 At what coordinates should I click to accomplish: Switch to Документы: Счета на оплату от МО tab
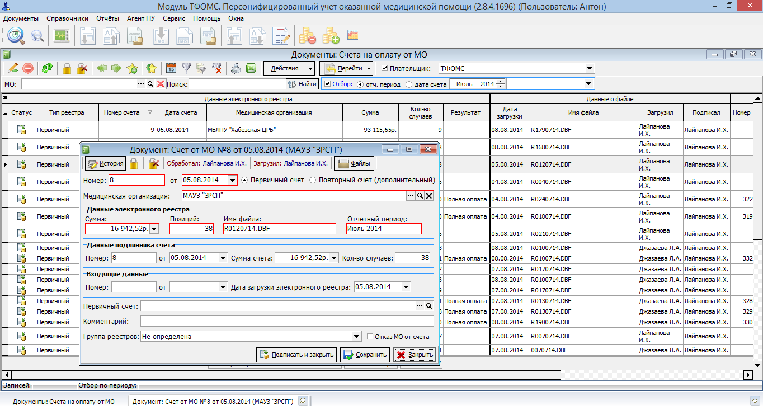click(64, 401)
